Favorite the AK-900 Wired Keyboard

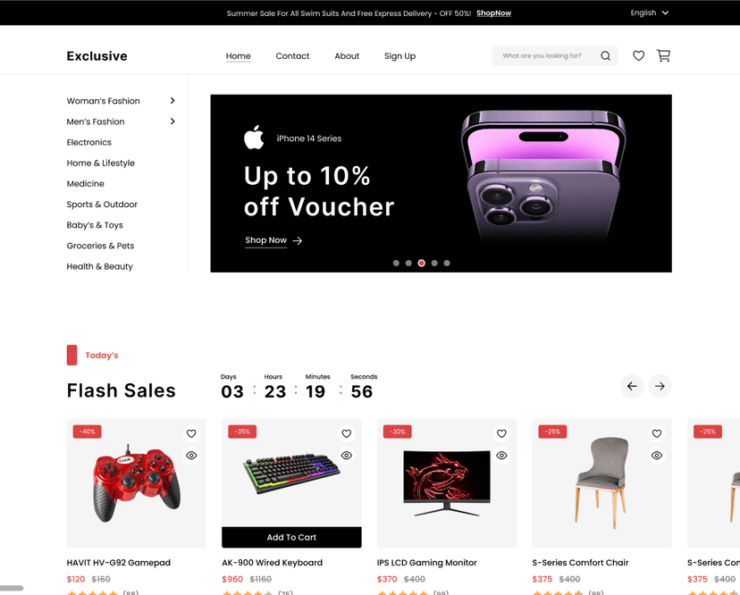coord(347,433)
